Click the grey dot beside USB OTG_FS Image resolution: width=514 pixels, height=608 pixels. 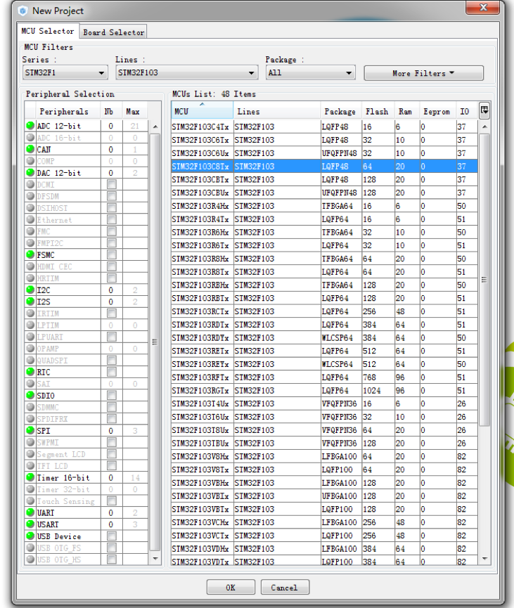pos(30,548)
